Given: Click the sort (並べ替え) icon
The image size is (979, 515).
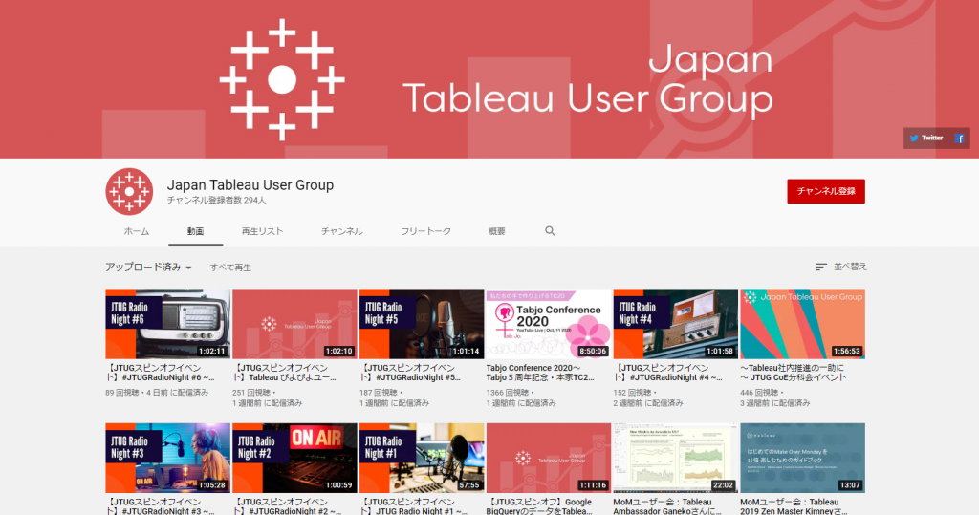Looking at the screenshot, I should [821, 268].
